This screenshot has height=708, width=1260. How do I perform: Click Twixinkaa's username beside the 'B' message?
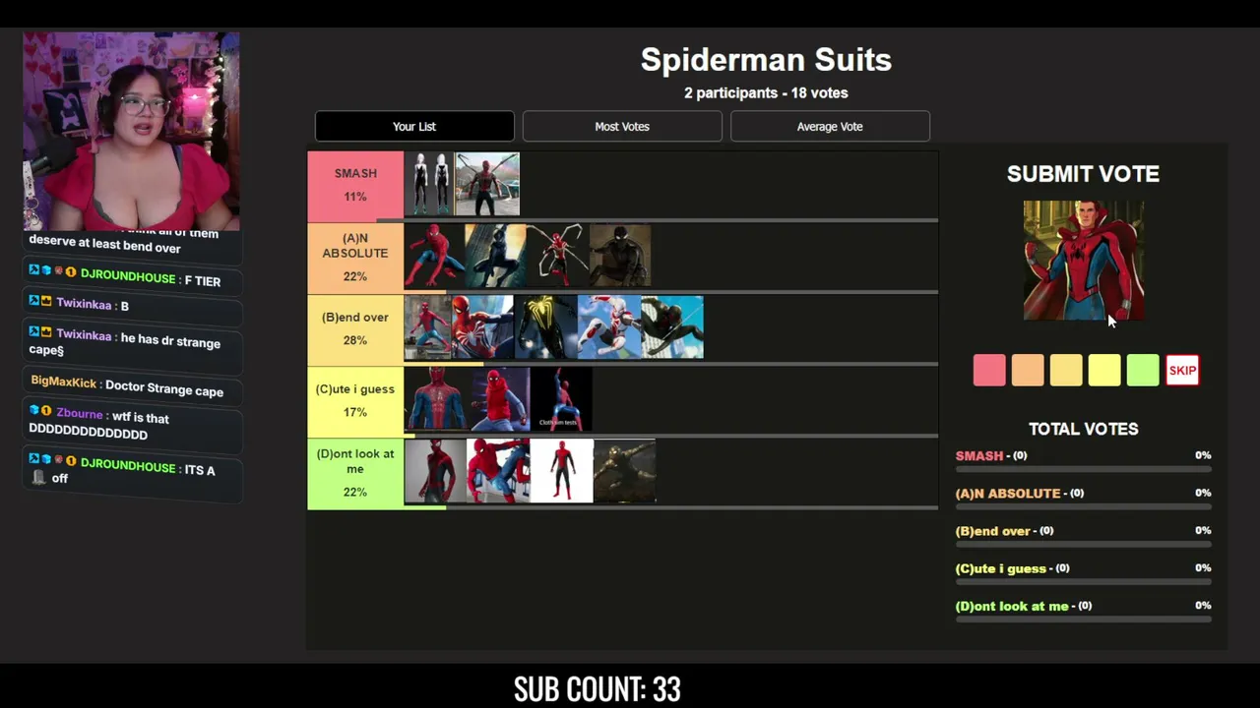[84, 305]
